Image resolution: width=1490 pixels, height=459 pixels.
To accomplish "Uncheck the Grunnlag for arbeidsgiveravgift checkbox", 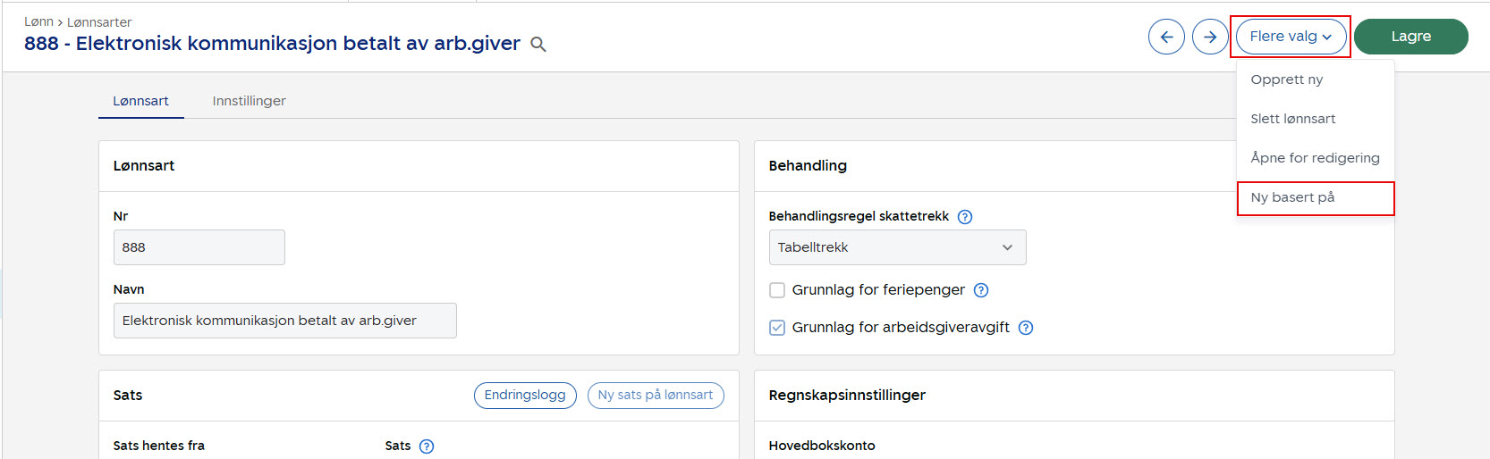I will pyautogui.click(x=777, y=328).
